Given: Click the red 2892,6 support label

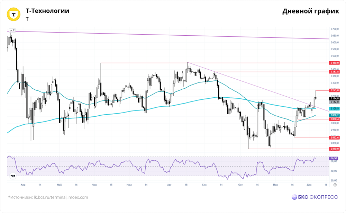Looking at the screenshot, I should (334, 137).
